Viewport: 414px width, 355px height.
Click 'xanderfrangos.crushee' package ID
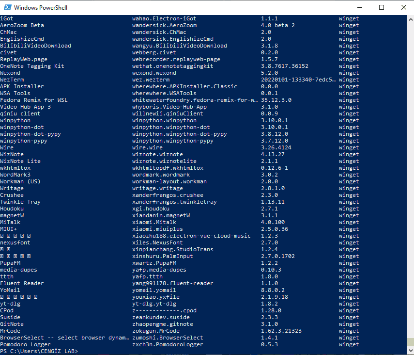168,195
